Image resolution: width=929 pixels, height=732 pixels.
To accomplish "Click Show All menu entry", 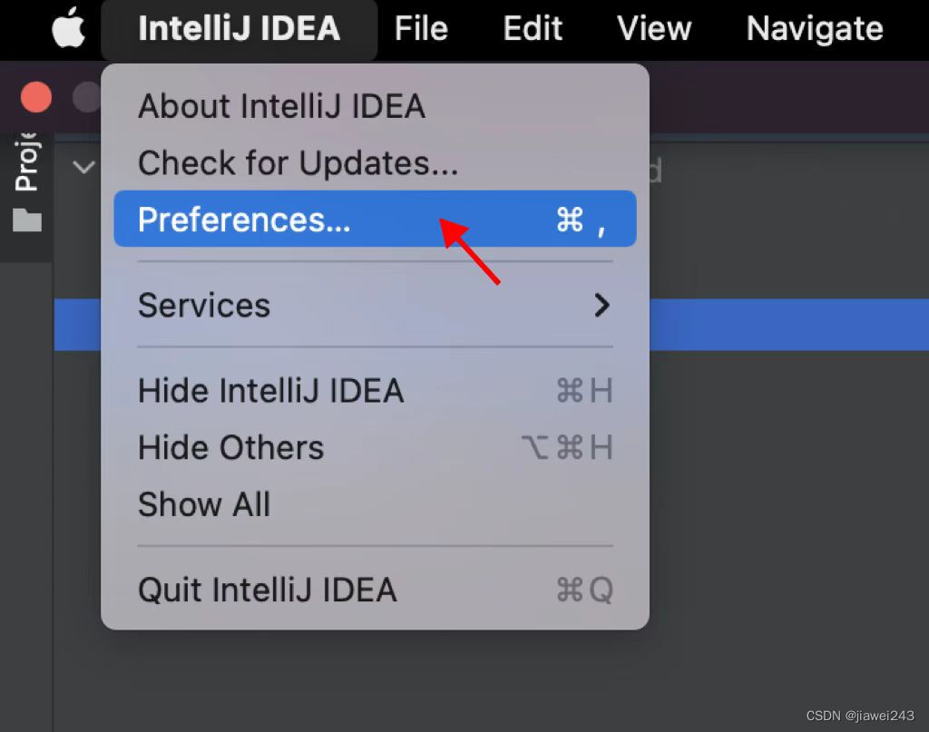I will click(204, 505).
